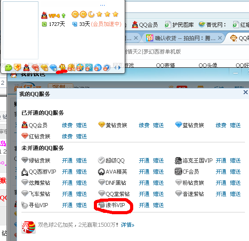Show next badges with right arrow
The height and width of the screenshot is (241, 249).
tap(119, 68)
